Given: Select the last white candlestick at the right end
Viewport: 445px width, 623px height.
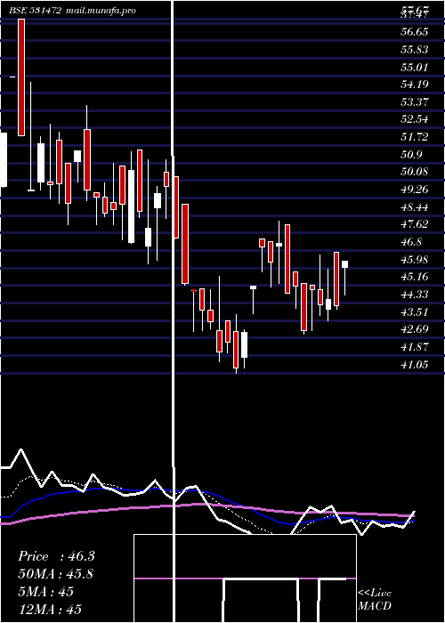Looking at the screenshot, I should (345, 278).
